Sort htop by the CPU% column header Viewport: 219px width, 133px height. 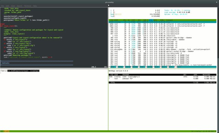(x=151, y=20)
